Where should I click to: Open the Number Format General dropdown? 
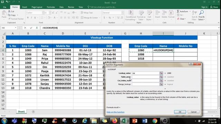tap(122, 13)
